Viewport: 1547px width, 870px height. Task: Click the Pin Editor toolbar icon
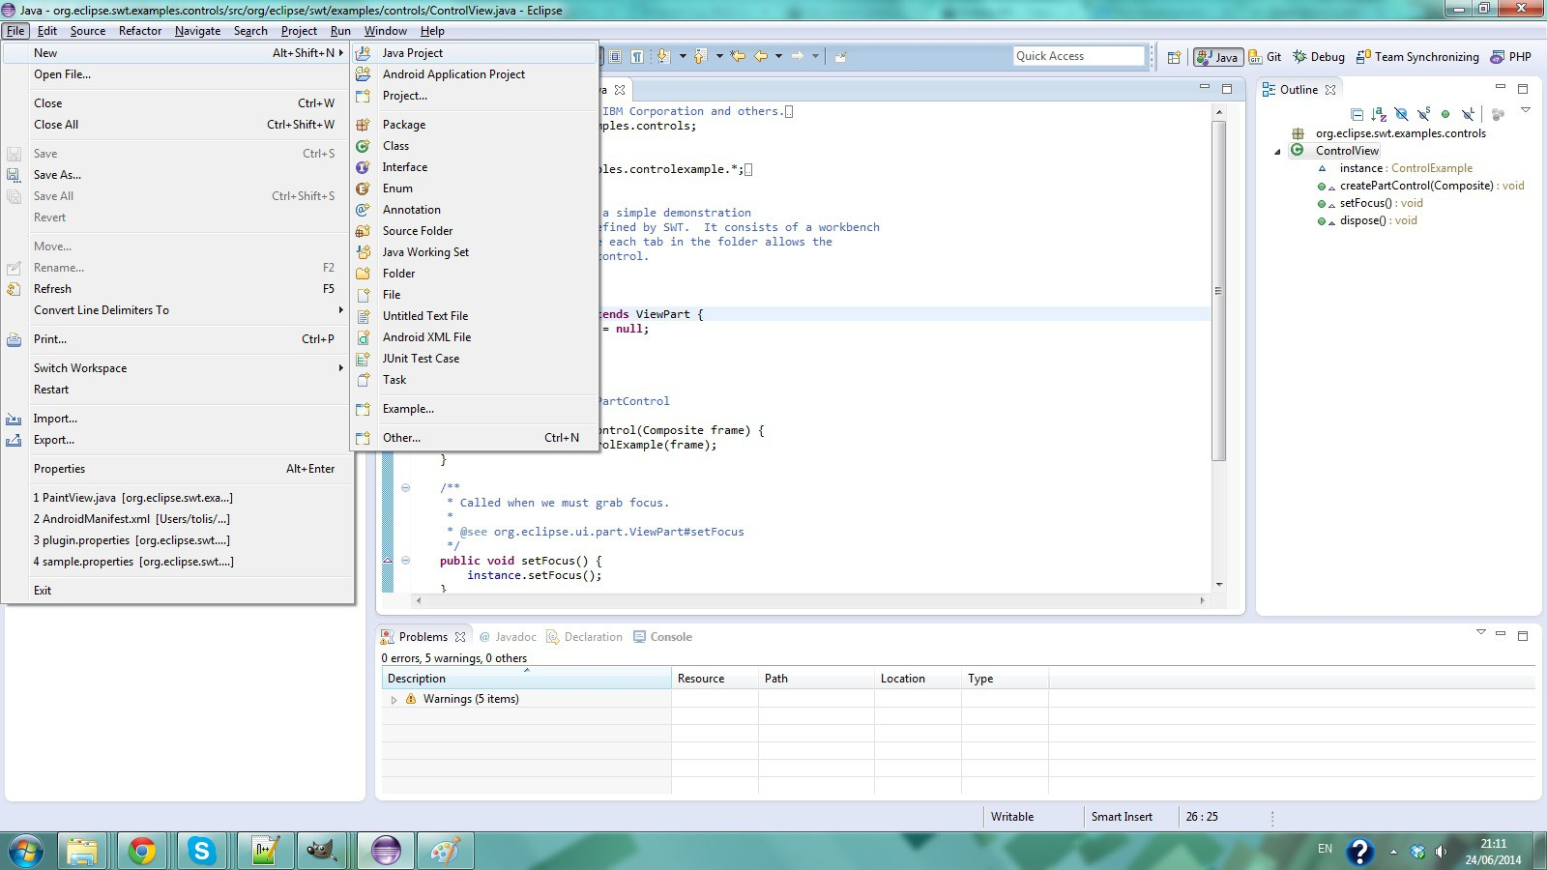[840, 56]
